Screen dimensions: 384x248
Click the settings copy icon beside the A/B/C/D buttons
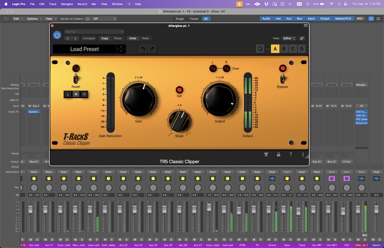[260, 48]
